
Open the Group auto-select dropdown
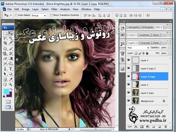click(39, 15)
